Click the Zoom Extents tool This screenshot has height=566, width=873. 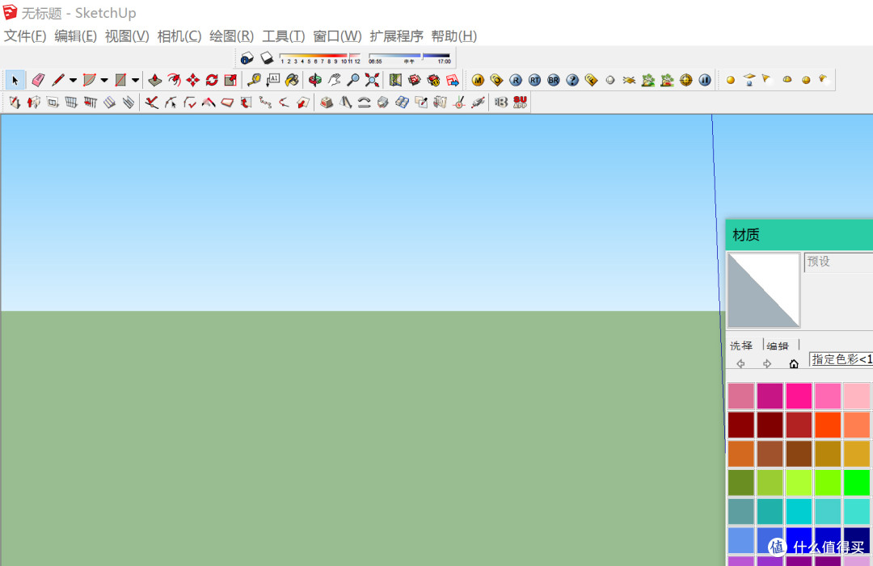(372, 80)
